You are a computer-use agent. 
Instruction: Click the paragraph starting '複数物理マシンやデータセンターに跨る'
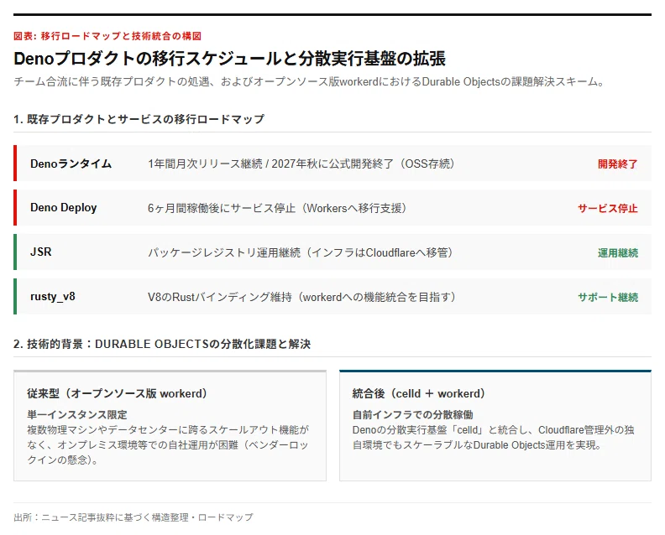point(168,444)
